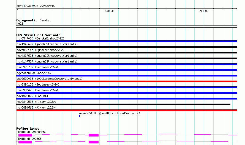Click the red bar under esv2659036
Screen dimensions: 245x145
pos(127,81)
